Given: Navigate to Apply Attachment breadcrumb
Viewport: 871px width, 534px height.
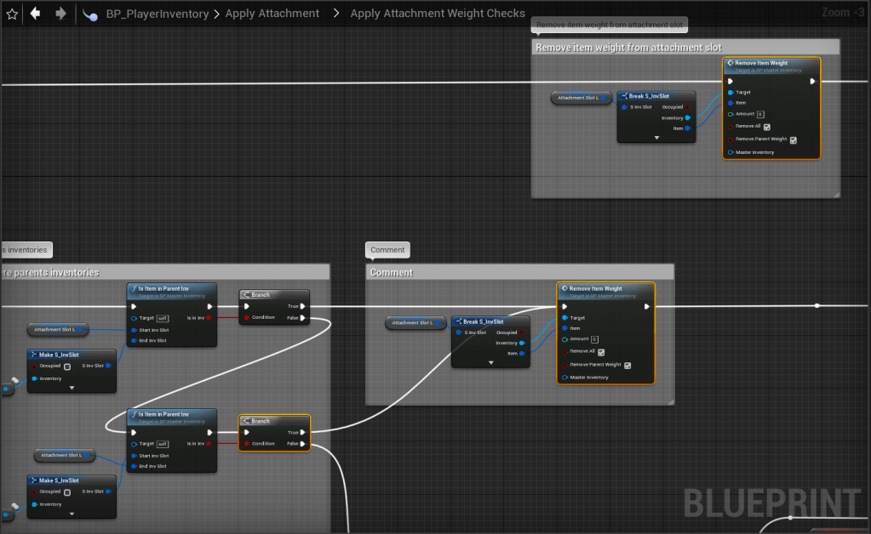Looking at the screenshot, I should 272,14.
